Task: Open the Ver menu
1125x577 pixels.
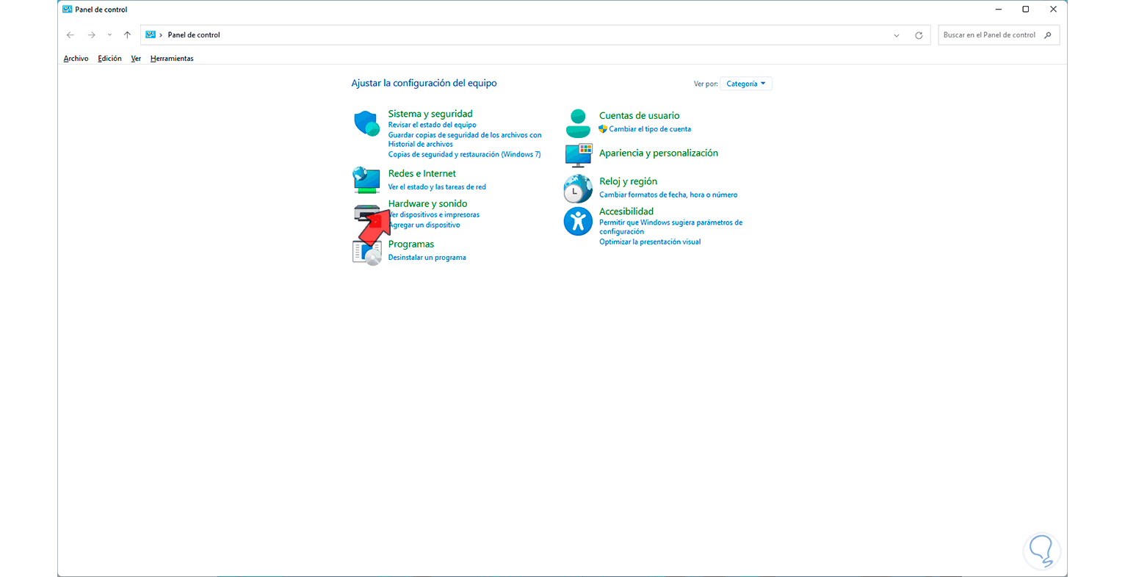Action: pos(136,59)
